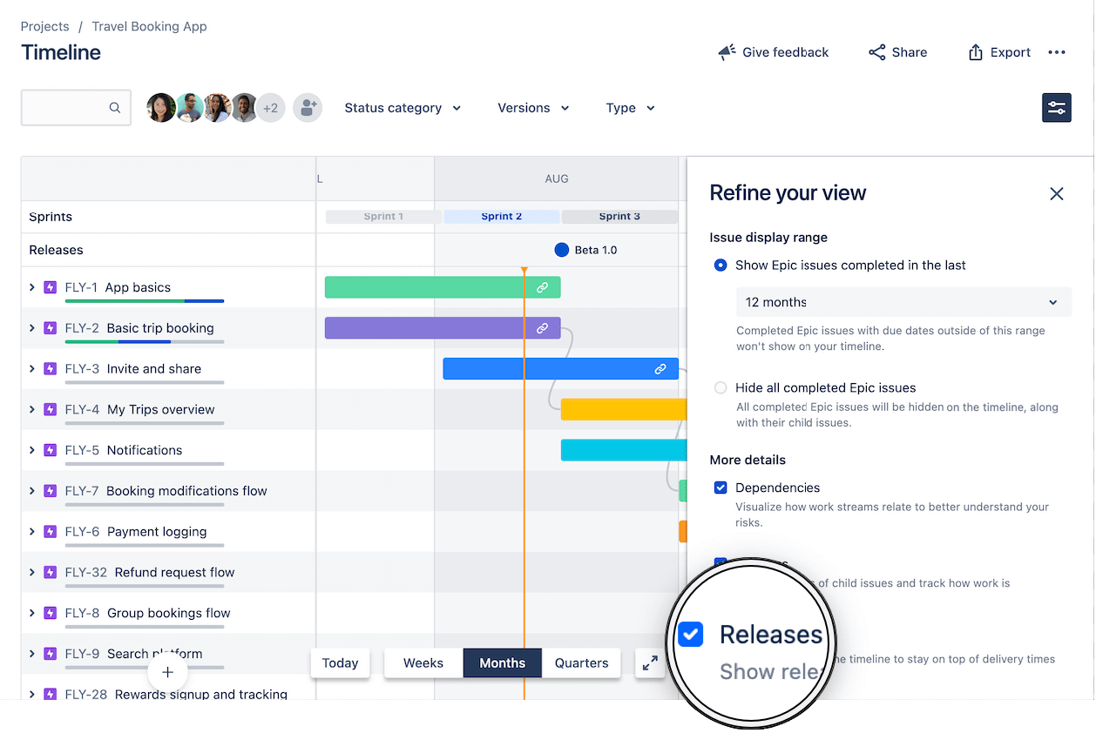Open the view settings icon top right
The image size is (1096, 733).
(x=1056, y=107)
